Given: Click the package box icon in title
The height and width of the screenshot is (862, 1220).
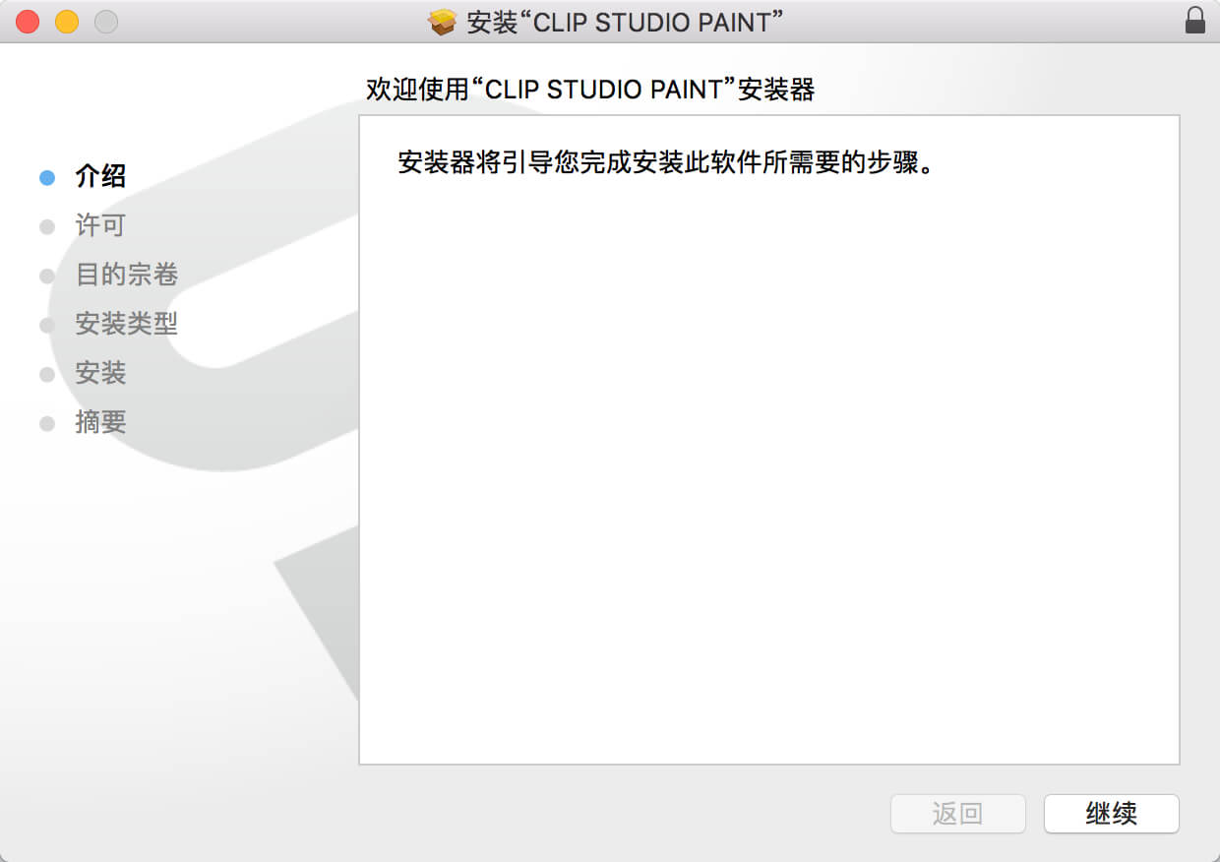Looking at the screenshot, I should pyautogui.click(x=443, y=23).
